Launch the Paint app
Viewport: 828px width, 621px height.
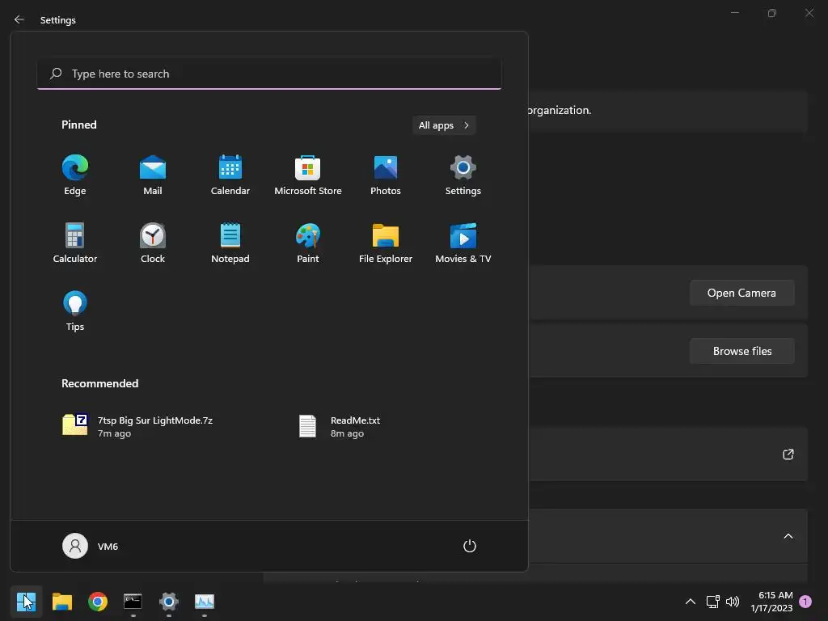(308, 243)
